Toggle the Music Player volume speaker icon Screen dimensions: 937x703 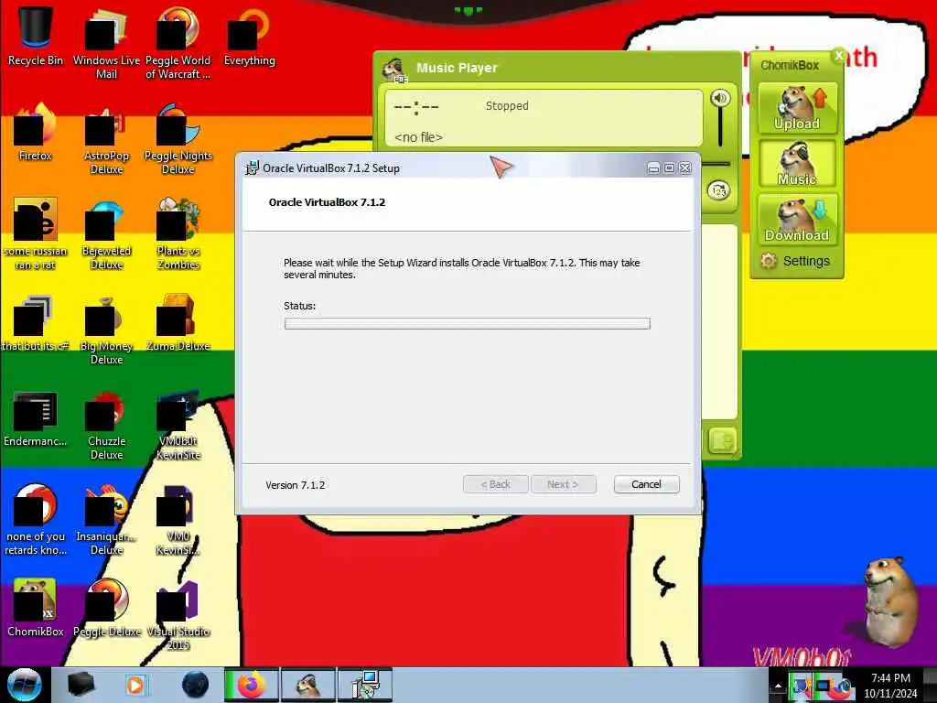720,98
